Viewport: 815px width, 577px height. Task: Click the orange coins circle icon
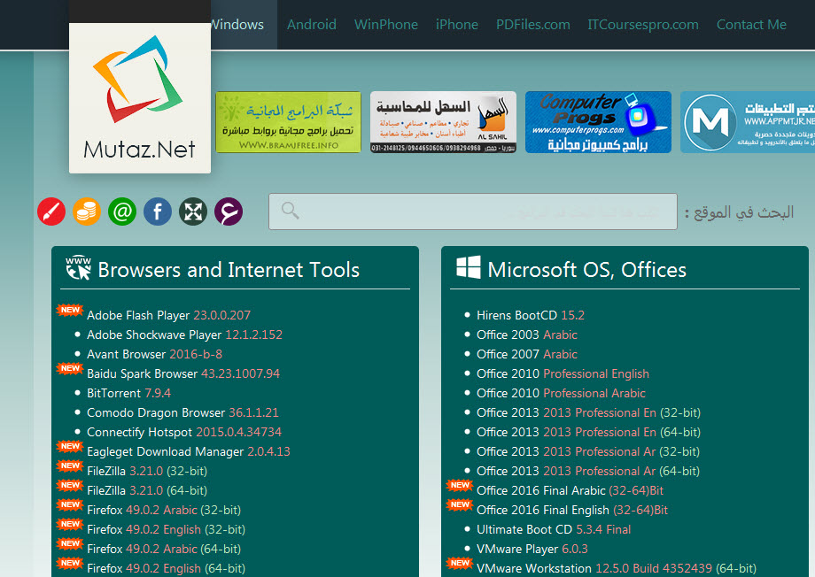[x=87, y=212]
